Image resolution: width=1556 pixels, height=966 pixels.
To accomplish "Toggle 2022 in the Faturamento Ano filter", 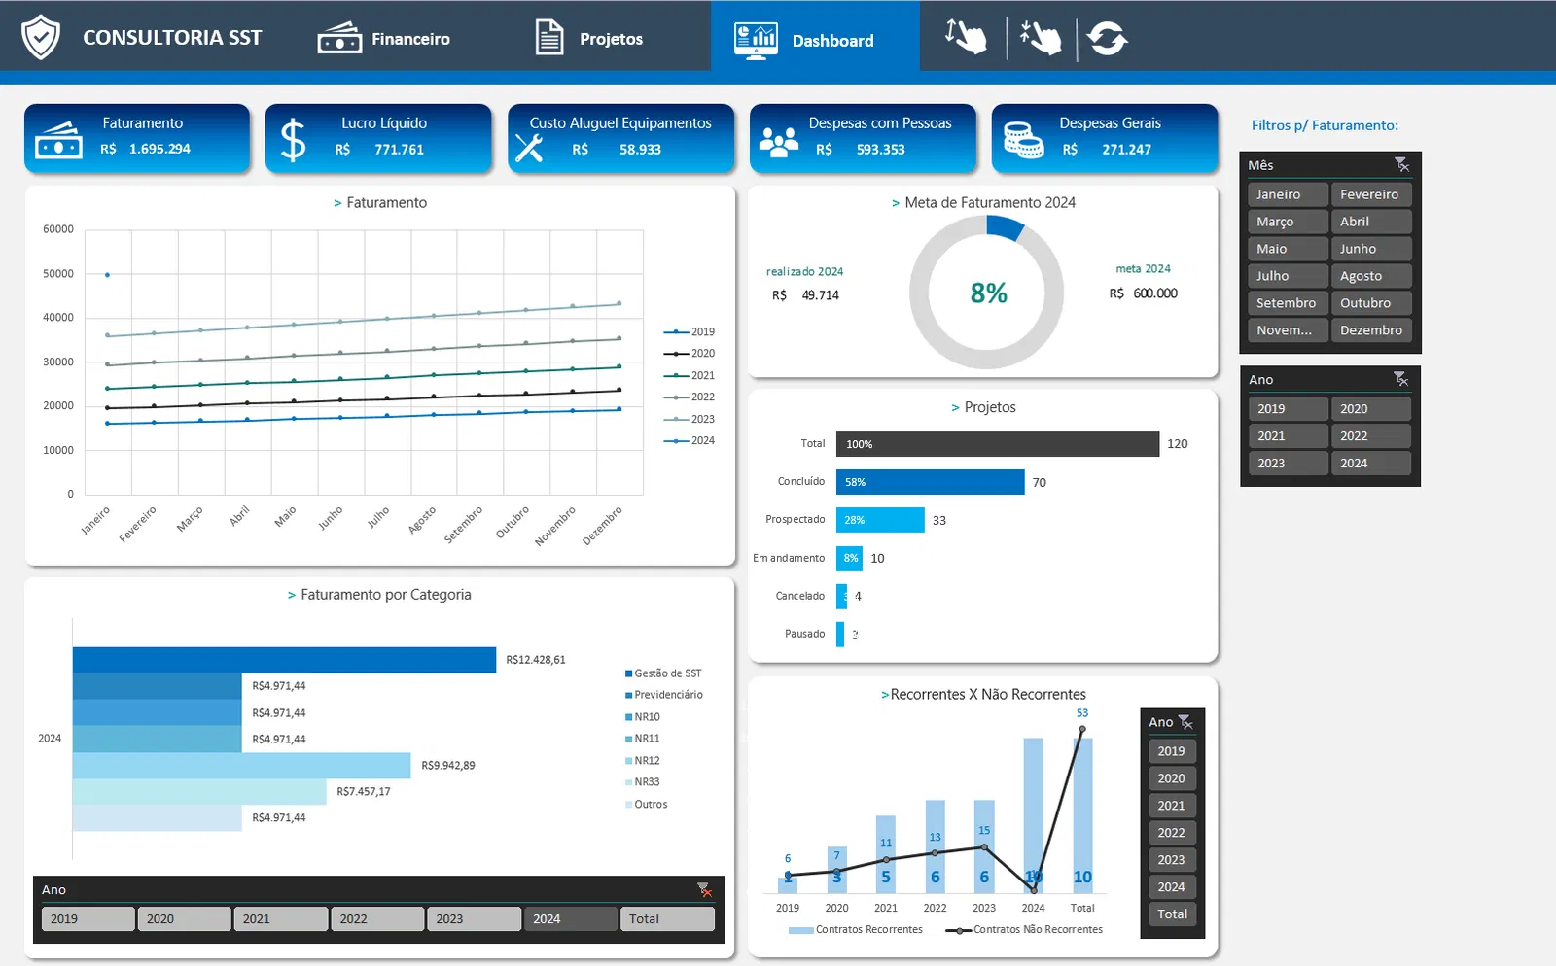I will (1370, 436).
